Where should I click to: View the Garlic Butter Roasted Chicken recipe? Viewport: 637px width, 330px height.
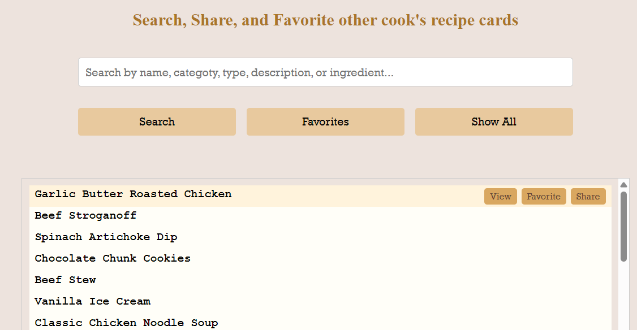[x=500, y=196]
